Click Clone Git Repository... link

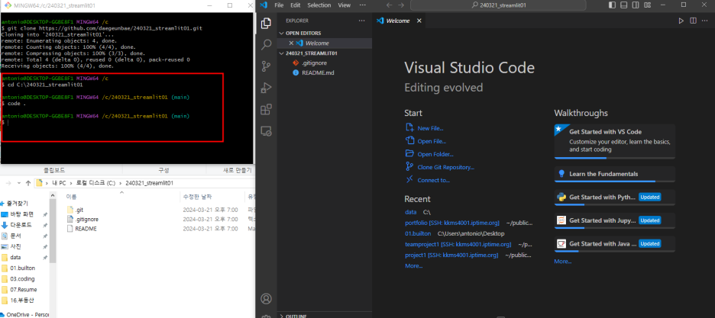point(445,168)
